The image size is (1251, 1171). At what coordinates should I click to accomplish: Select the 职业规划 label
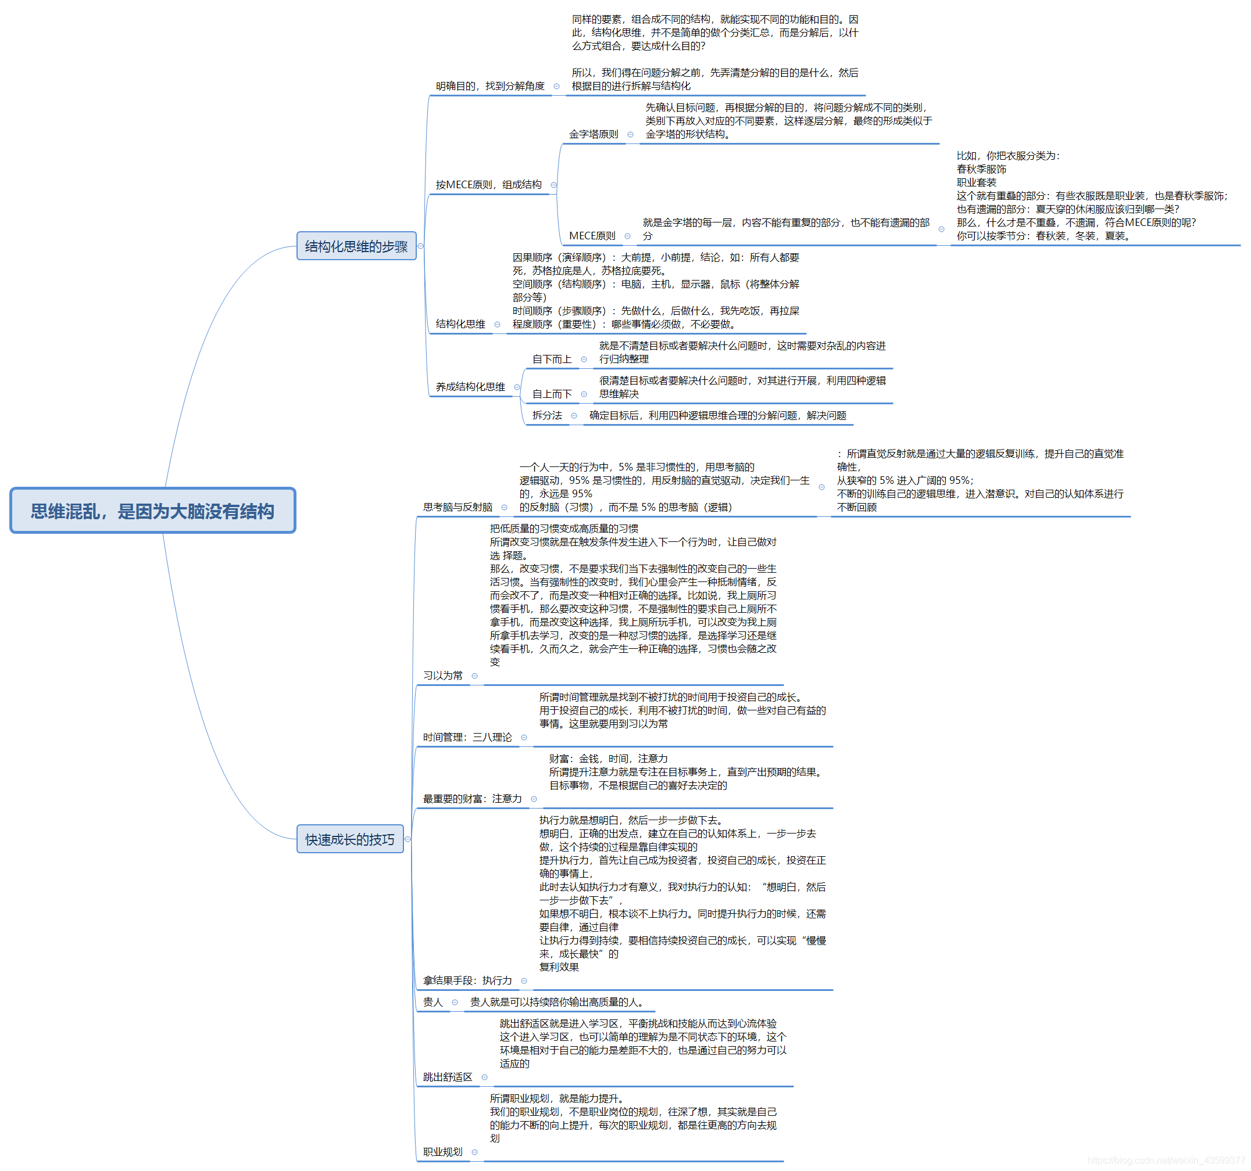tap(442, 1152)
